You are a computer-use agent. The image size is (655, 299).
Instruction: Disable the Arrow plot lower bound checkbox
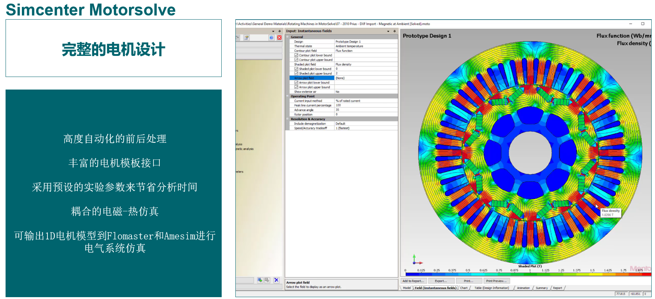click(296, 83)
